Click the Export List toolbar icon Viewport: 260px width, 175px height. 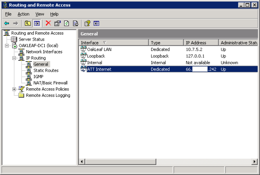tap(75, 23)
